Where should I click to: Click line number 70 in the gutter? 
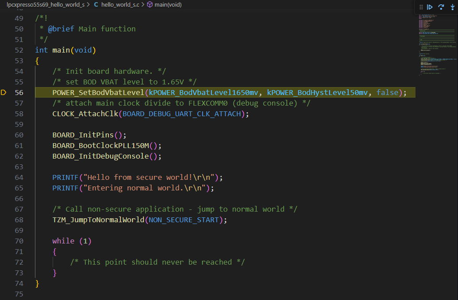19,241
